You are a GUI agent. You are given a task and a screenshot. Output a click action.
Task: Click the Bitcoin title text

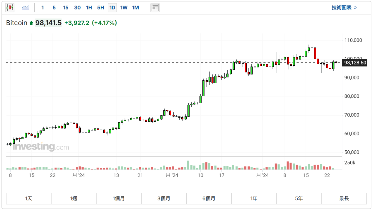17,23
